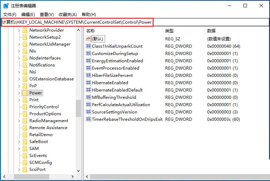Open the 帮助(H) menu
The image size is (270, 181).
(89, 14)
